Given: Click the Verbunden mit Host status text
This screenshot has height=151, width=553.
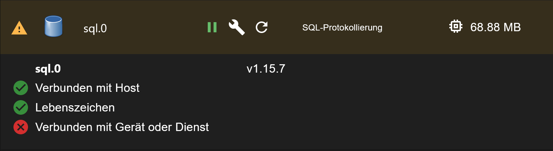Looking at the screenshot, I should tap(87, 88).
